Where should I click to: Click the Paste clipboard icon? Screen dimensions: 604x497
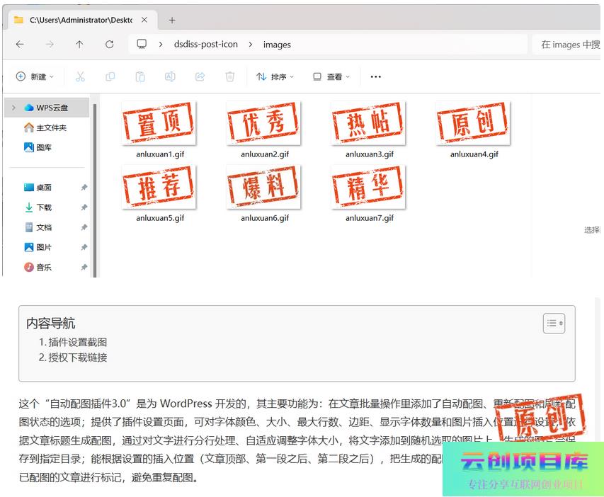pos(140,76)
